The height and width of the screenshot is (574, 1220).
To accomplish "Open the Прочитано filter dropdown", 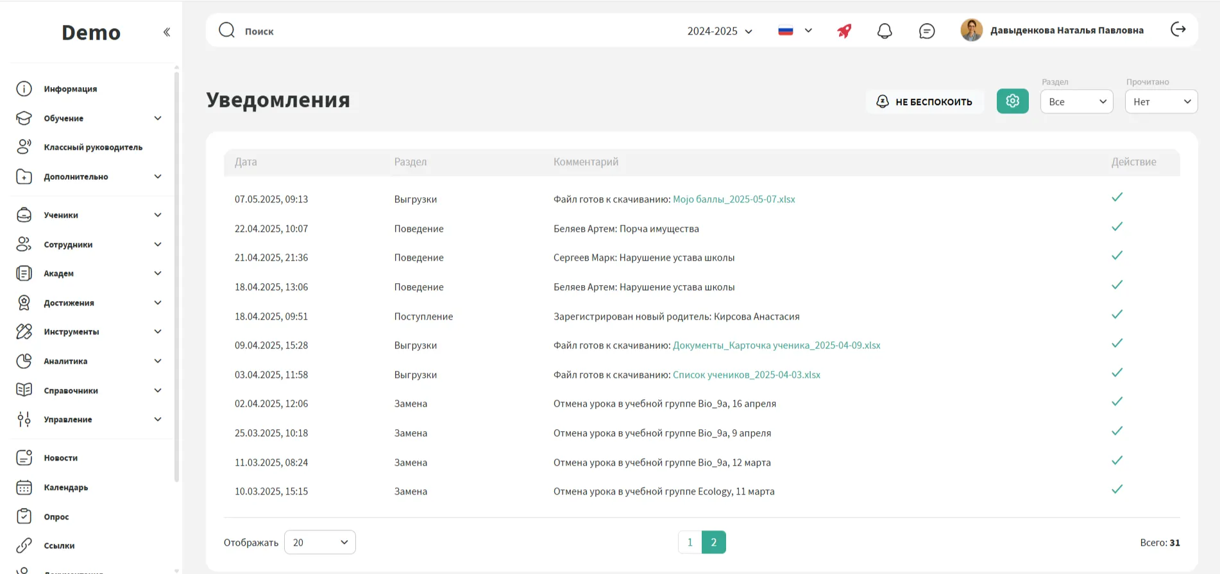I will (1161, 102).
